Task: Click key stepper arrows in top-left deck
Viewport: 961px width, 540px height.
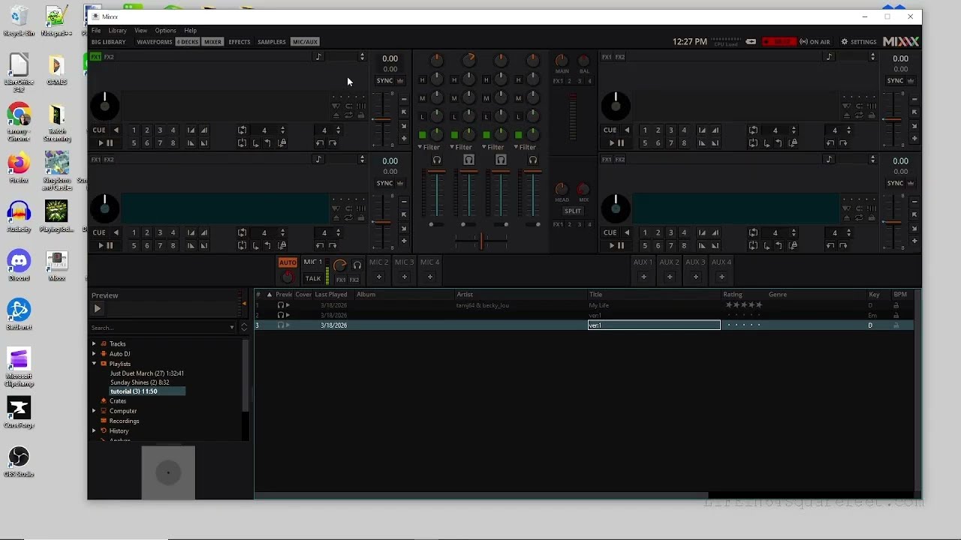Action: pyautogui.click(x=362, y=57)
